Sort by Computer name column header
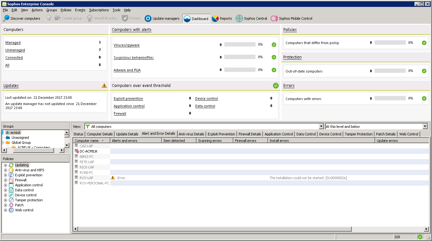Image resolution: width=432 pixels, height=241 pixels. click(92, 141)
